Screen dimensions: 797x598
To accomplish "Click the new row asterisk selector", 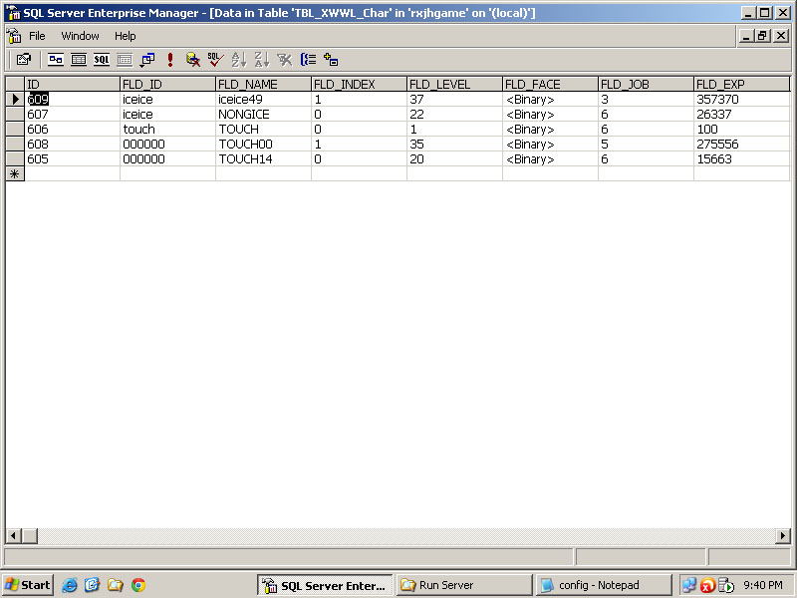I will [x=15, y=173].
